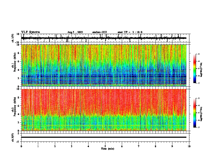This screenshot has height=164, width=213.
Task: Click the "2" tick label on the time axis
Action: (55, 146)
